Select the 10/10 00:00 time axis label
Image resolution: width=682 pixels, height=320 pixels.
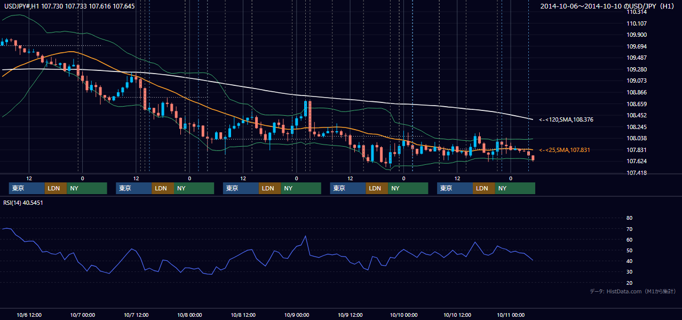point(403,315)
